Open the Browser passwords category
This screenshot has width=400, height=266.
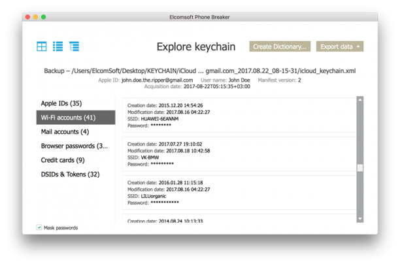[x=74, y=146]
